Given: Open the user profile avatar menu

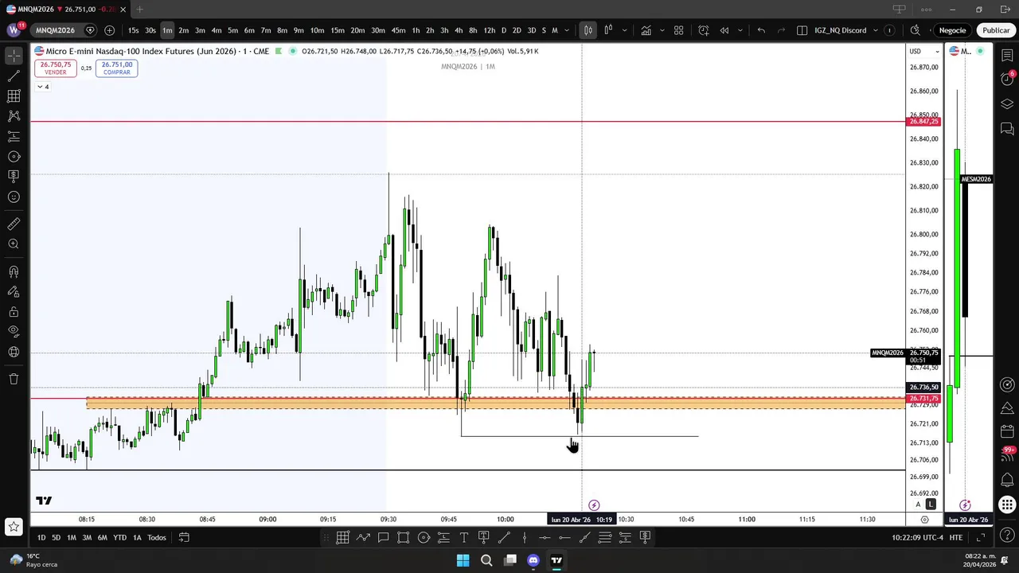Looking at the screenshot, I should [14, 30].
